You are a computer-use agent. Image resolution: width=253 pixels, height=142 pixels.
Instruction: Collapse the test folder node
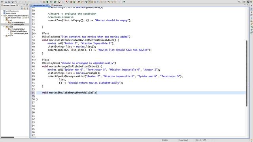[4, 27]
